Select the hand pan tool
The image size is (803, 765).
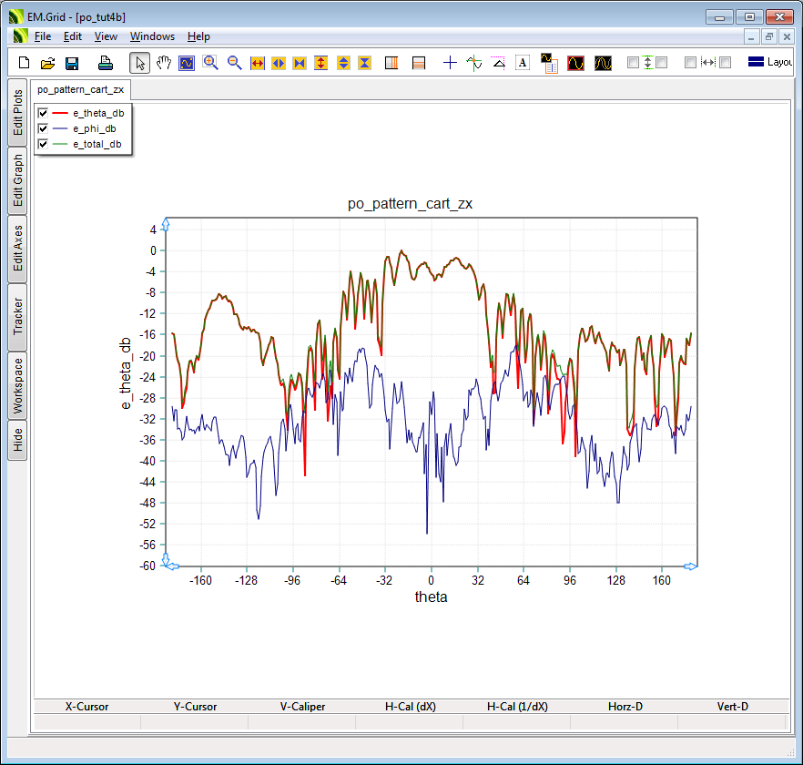163,63
